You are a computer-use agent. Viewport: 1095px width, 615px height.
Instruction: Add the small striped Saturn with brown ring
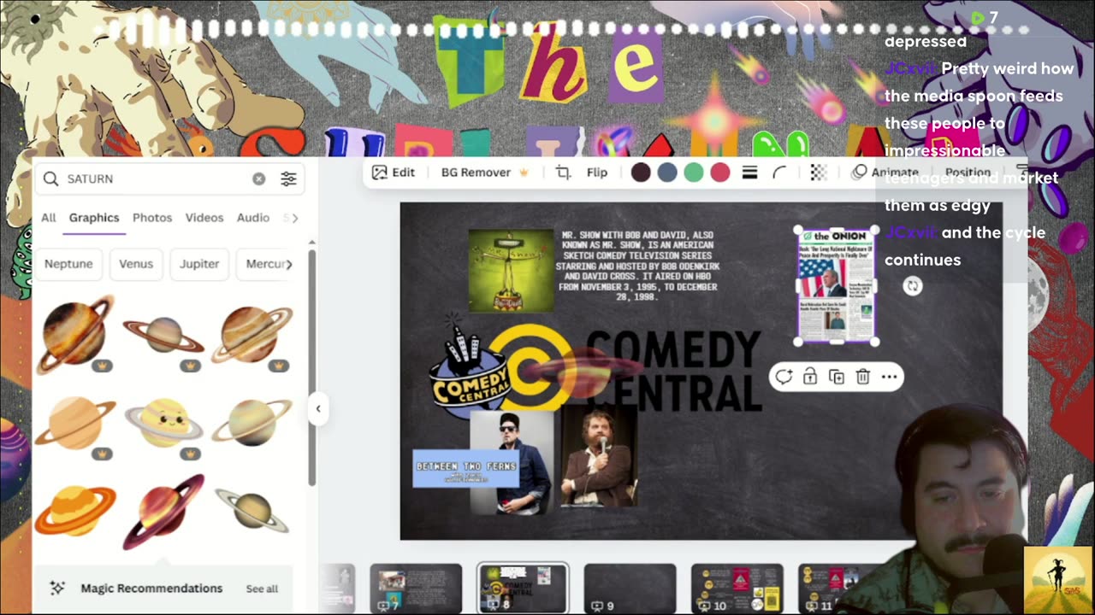click(163, 335)
